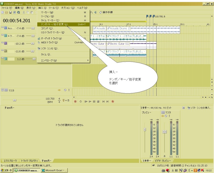
Task: Click track 1 blue number icon
Action: tap(5, 28)
